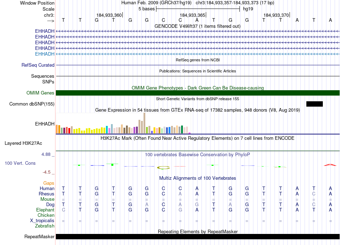Click the black Common dbSNP variant block

tap(314, 104)
